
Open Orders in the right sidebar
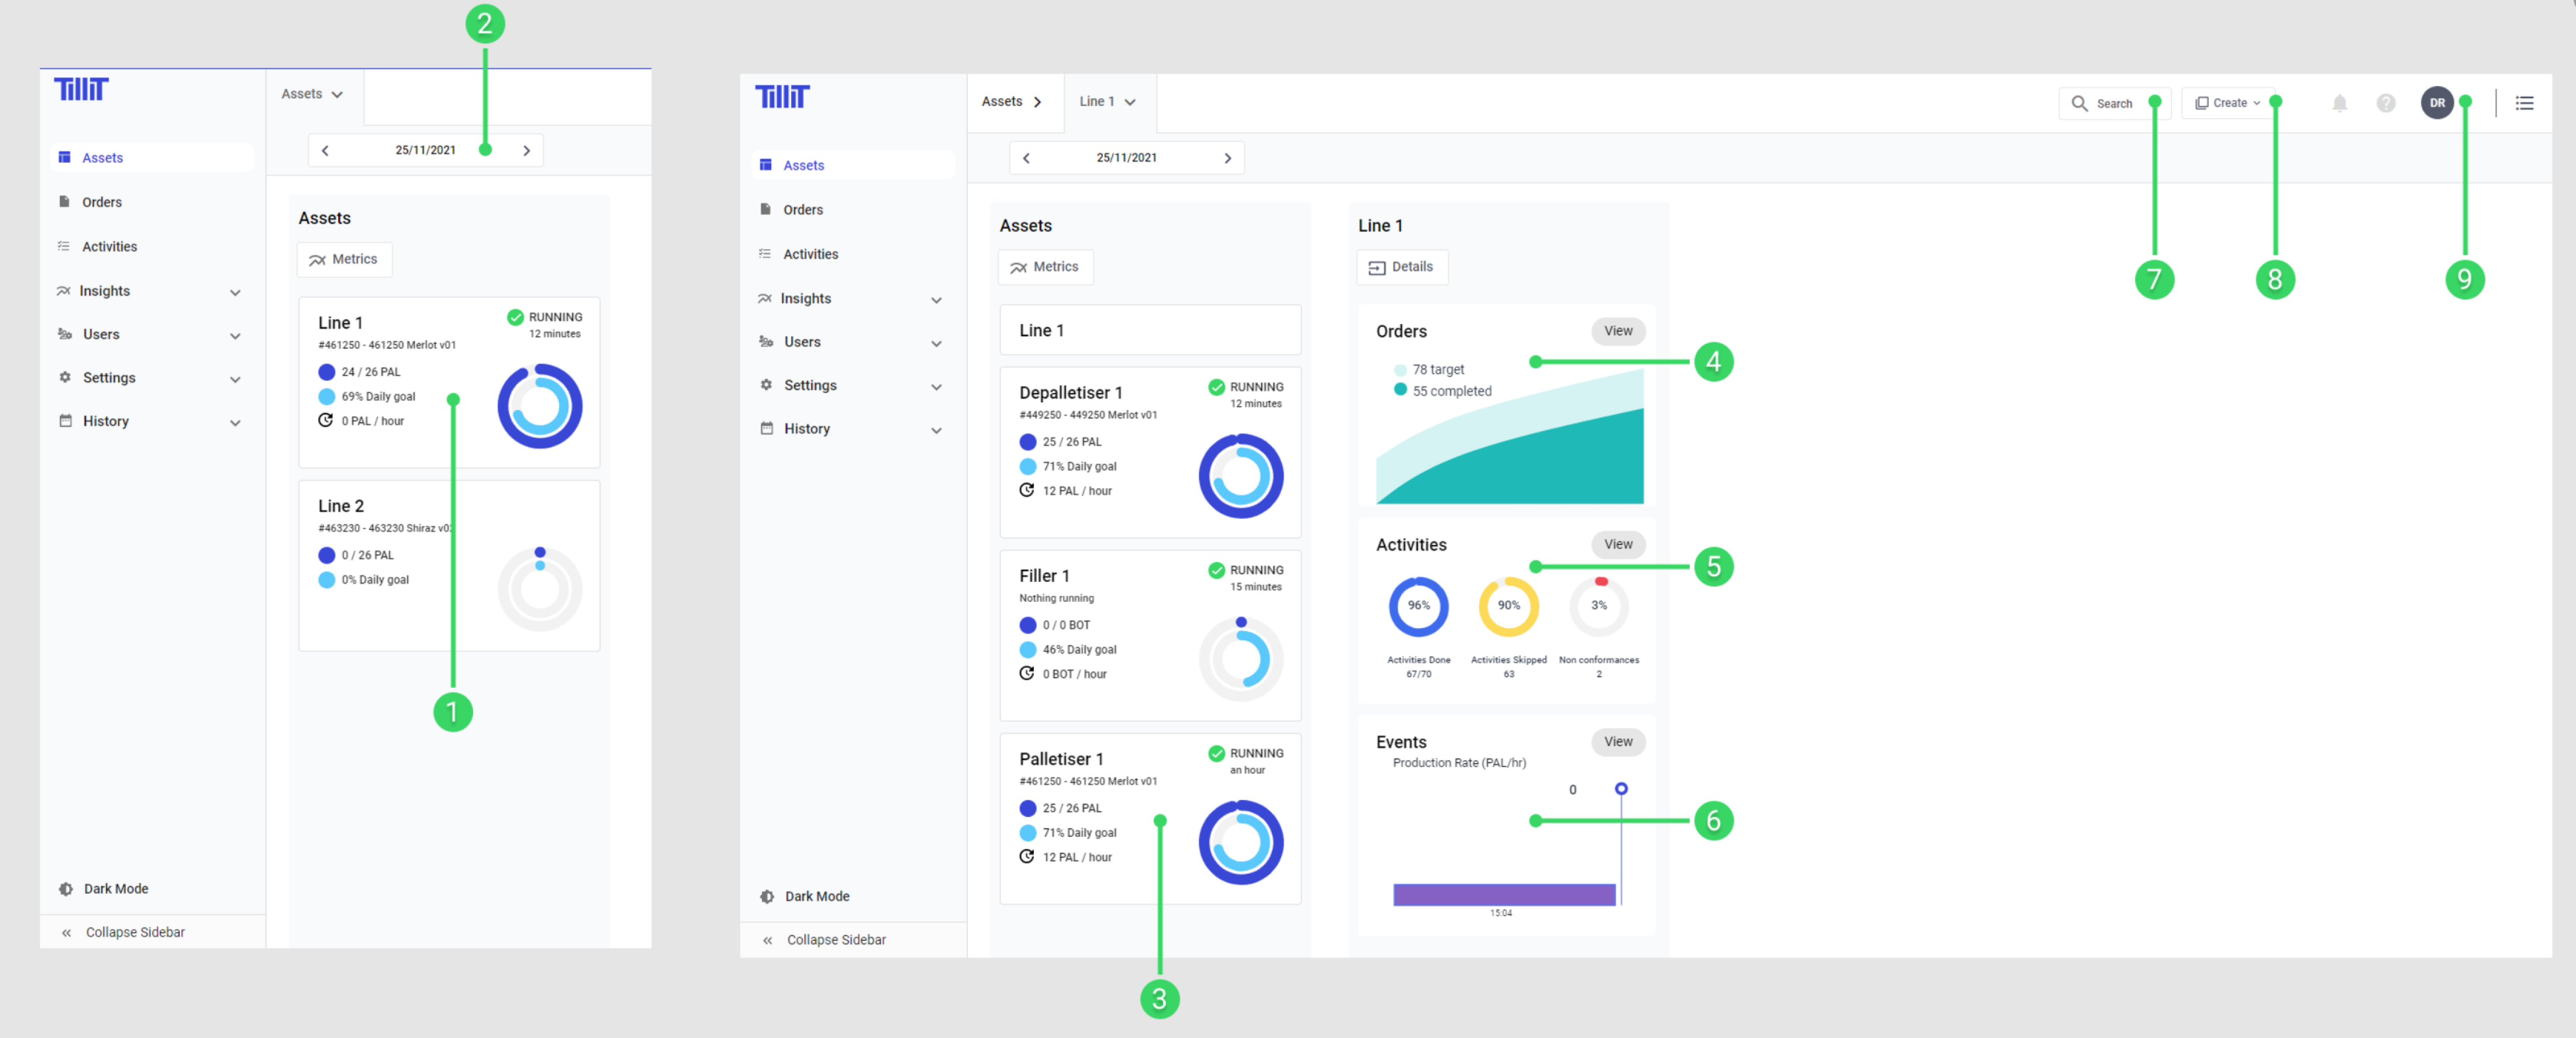pyautogui.click(x=802, y=210)
